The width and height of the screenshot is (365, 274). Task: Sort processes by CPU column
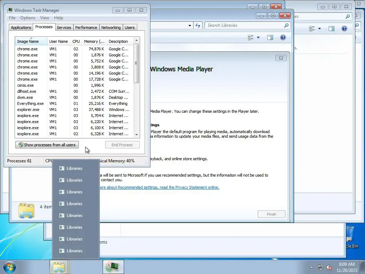click(76, 41)
